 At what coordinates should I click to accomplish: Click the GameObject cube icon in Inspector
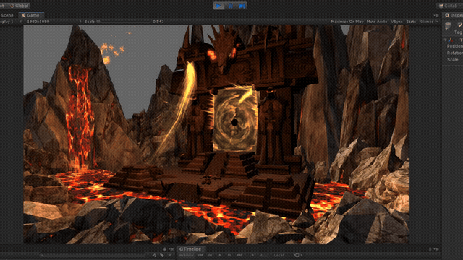pos(449,26)
